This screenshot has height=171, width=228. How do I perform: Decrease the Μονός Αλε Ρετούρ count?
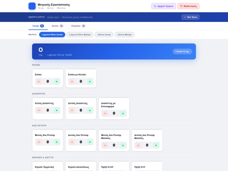tap(39, 142)
